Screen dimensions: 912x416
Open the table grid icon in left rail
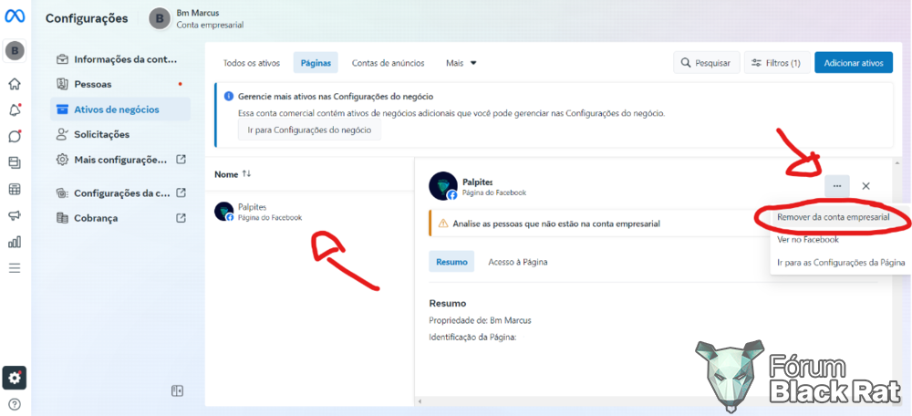coord(15,189)
